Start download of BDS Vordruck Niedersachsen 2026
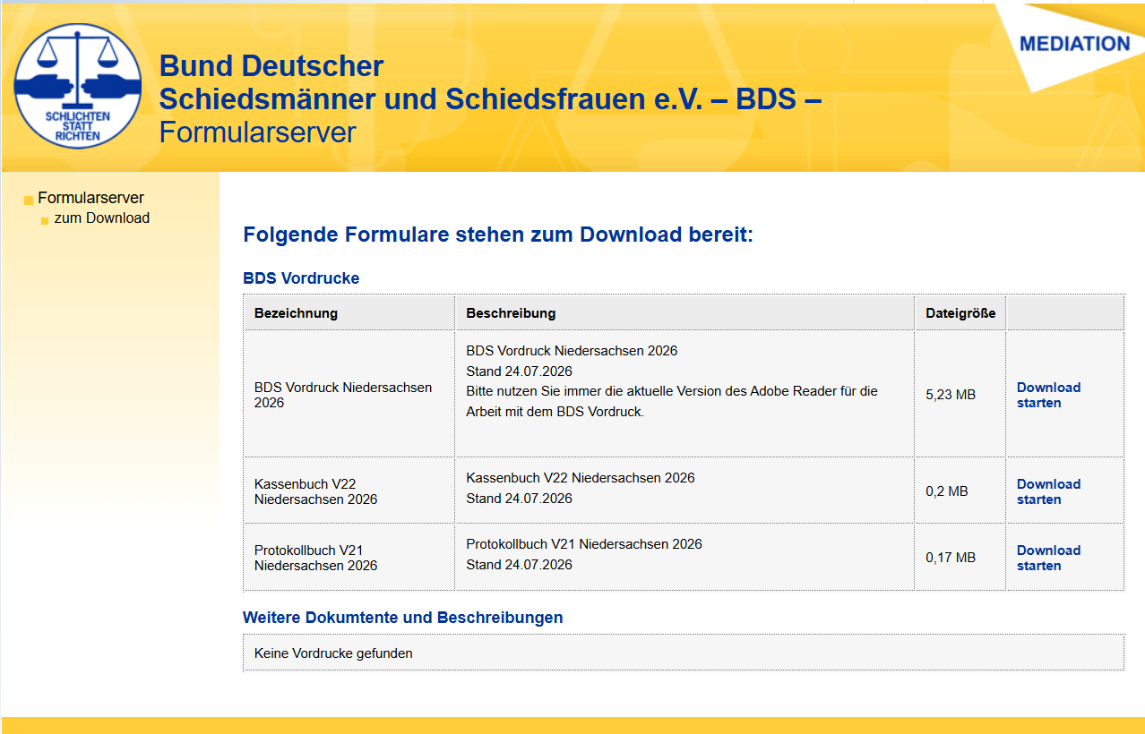 coord(1048,395)
